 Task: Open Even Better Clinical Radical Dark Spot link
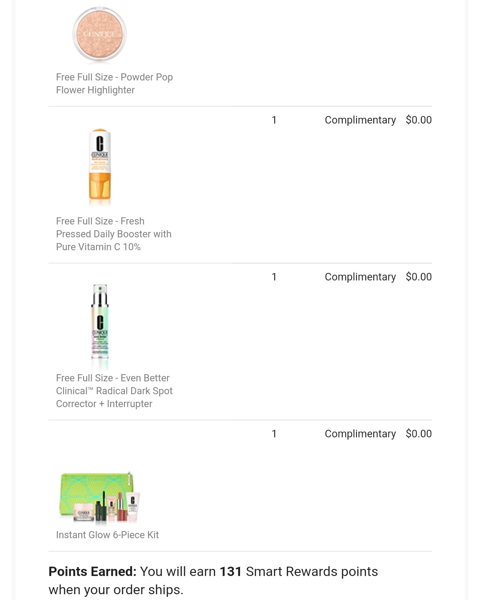pos(114,391)
